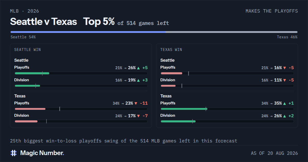Click the Texas 46% label
The image size is (308, 162).
point(287,37)
